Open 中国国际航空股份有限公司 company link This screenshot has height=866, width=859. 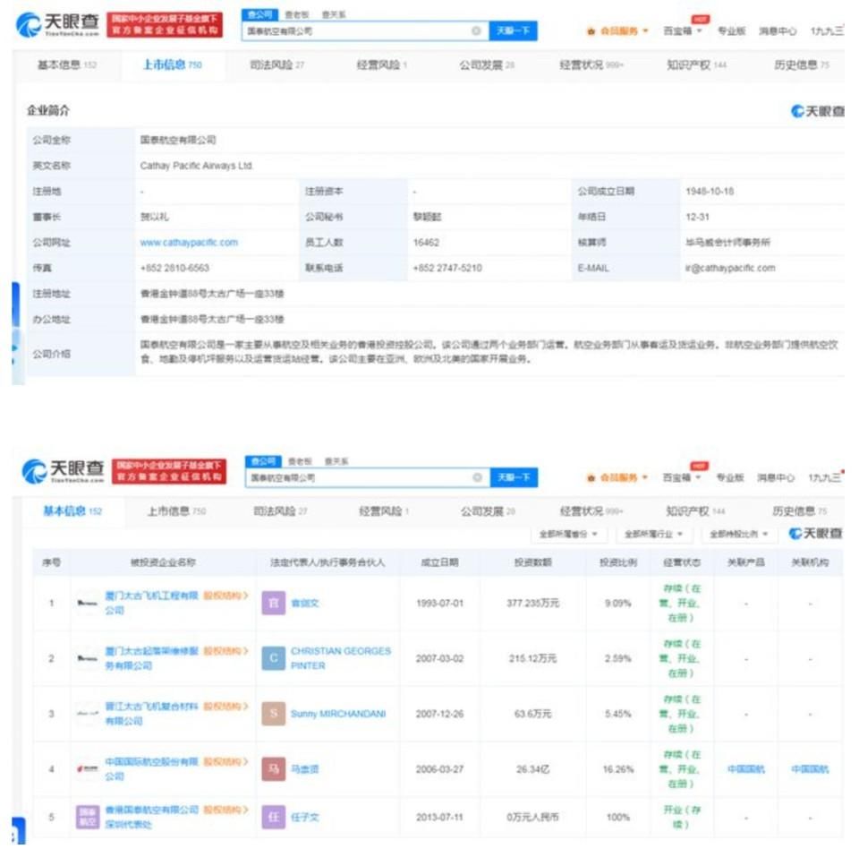point(151,768)
